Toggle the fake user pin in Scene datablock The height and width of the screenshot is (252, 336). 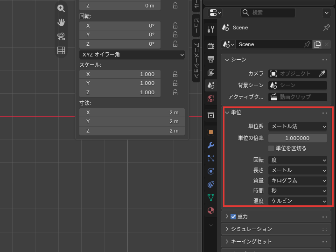307,44
